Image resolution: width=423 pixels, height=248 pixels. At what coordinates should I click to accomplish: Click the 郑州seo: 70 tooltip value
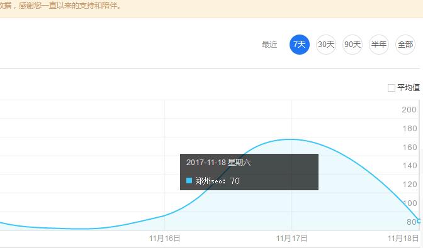(217, 181)
